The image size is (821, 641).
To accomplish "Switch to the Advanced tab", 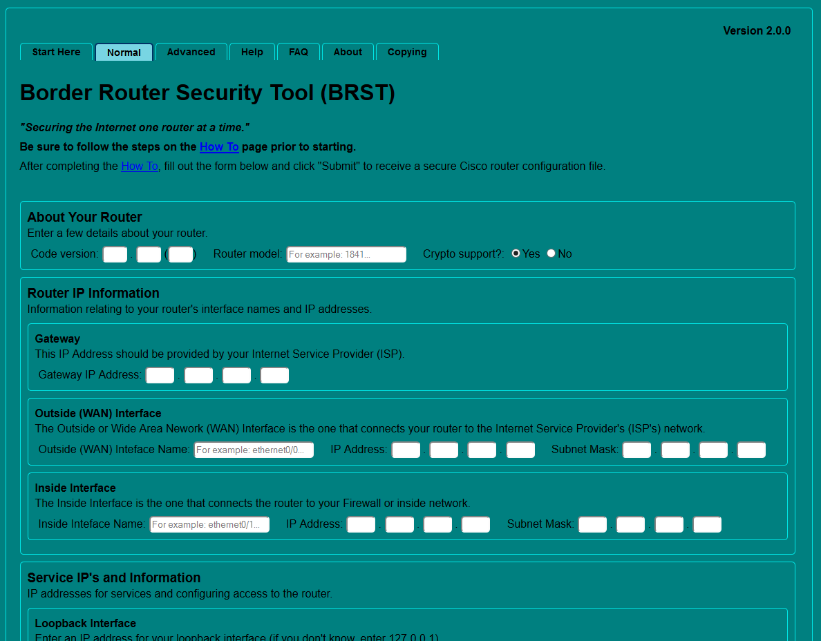I will 191,52.
